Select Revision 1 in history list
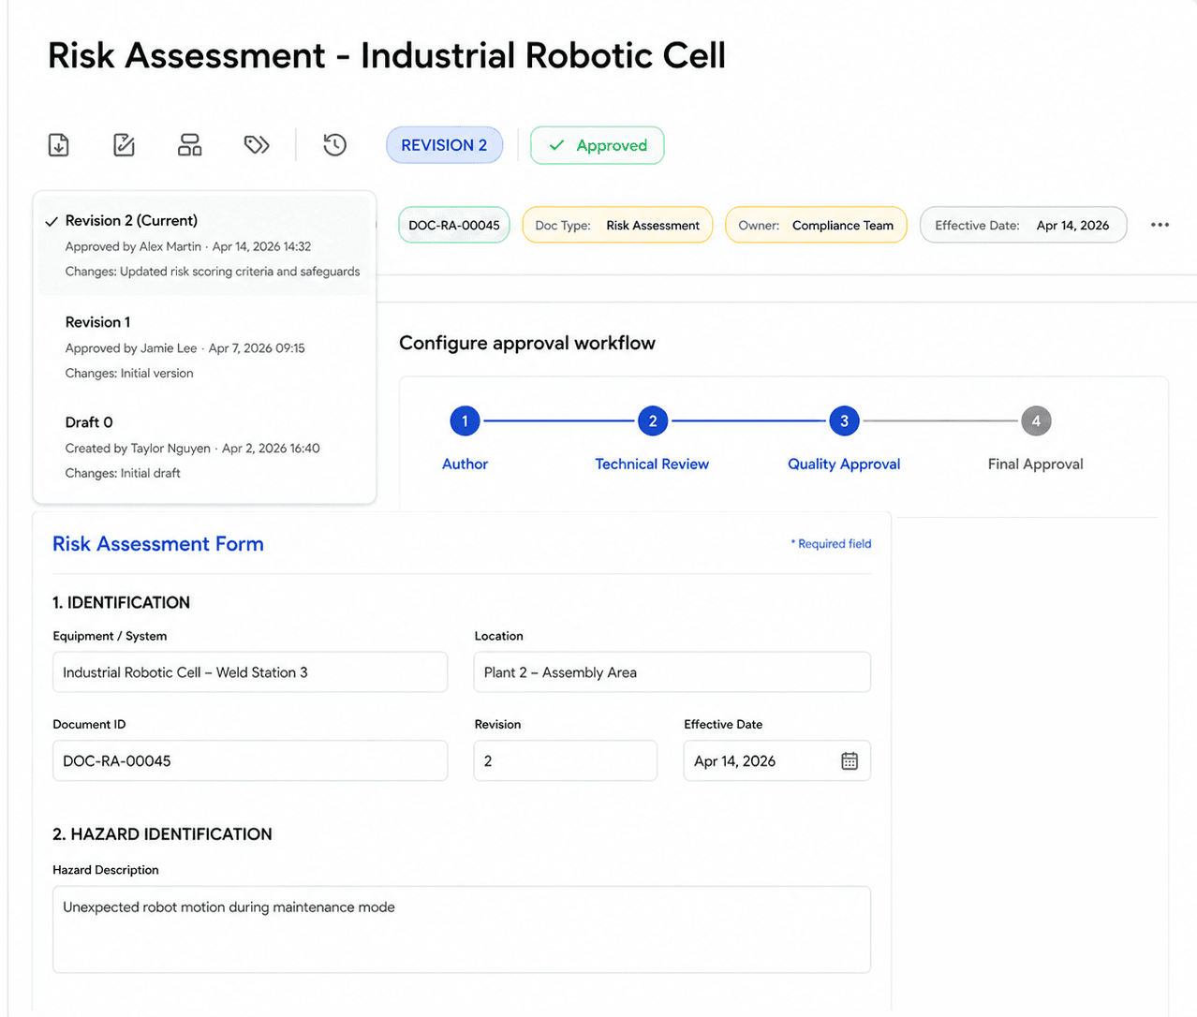 204,346
